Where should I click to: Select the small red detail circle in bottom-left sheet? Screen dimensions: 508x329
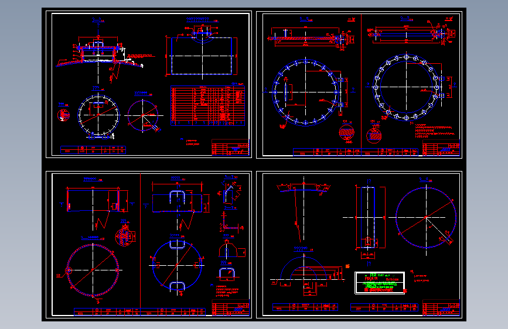[x=124, y=237]
